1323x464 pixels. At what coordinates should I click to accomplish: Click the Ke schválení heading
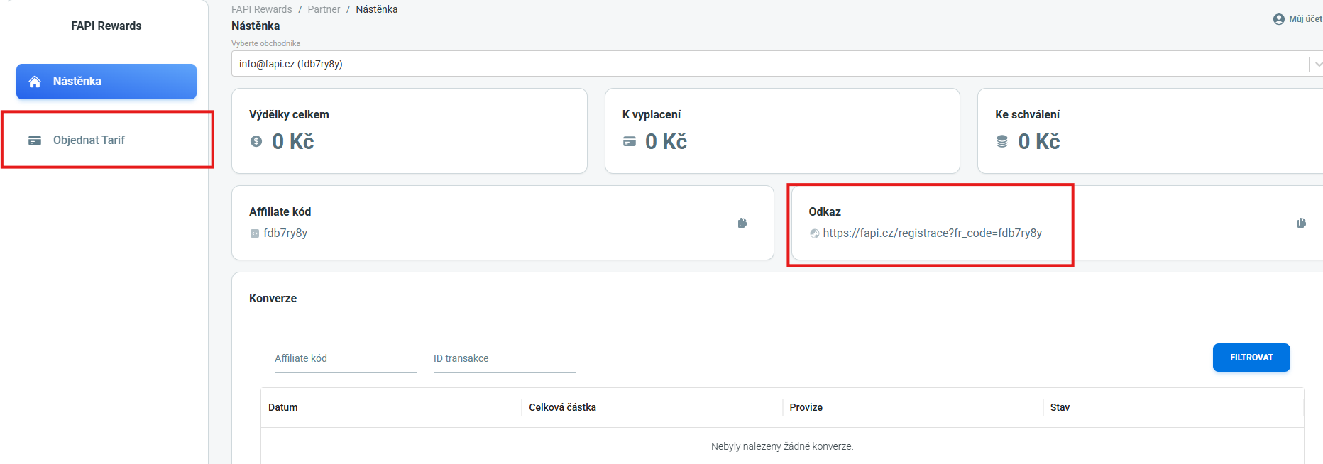tap(1028, 115)
